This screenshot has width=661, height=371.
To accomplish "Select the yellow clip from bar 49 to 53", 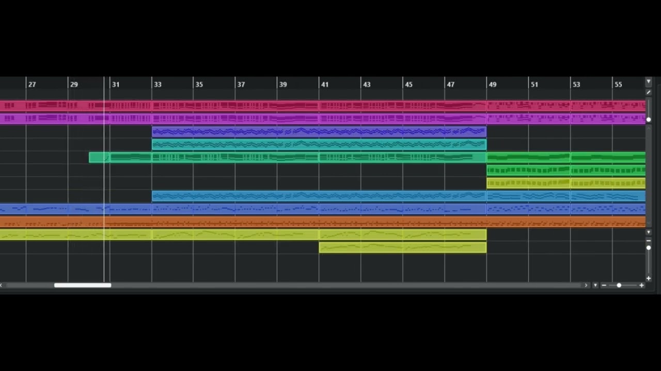I will [528, 183].
